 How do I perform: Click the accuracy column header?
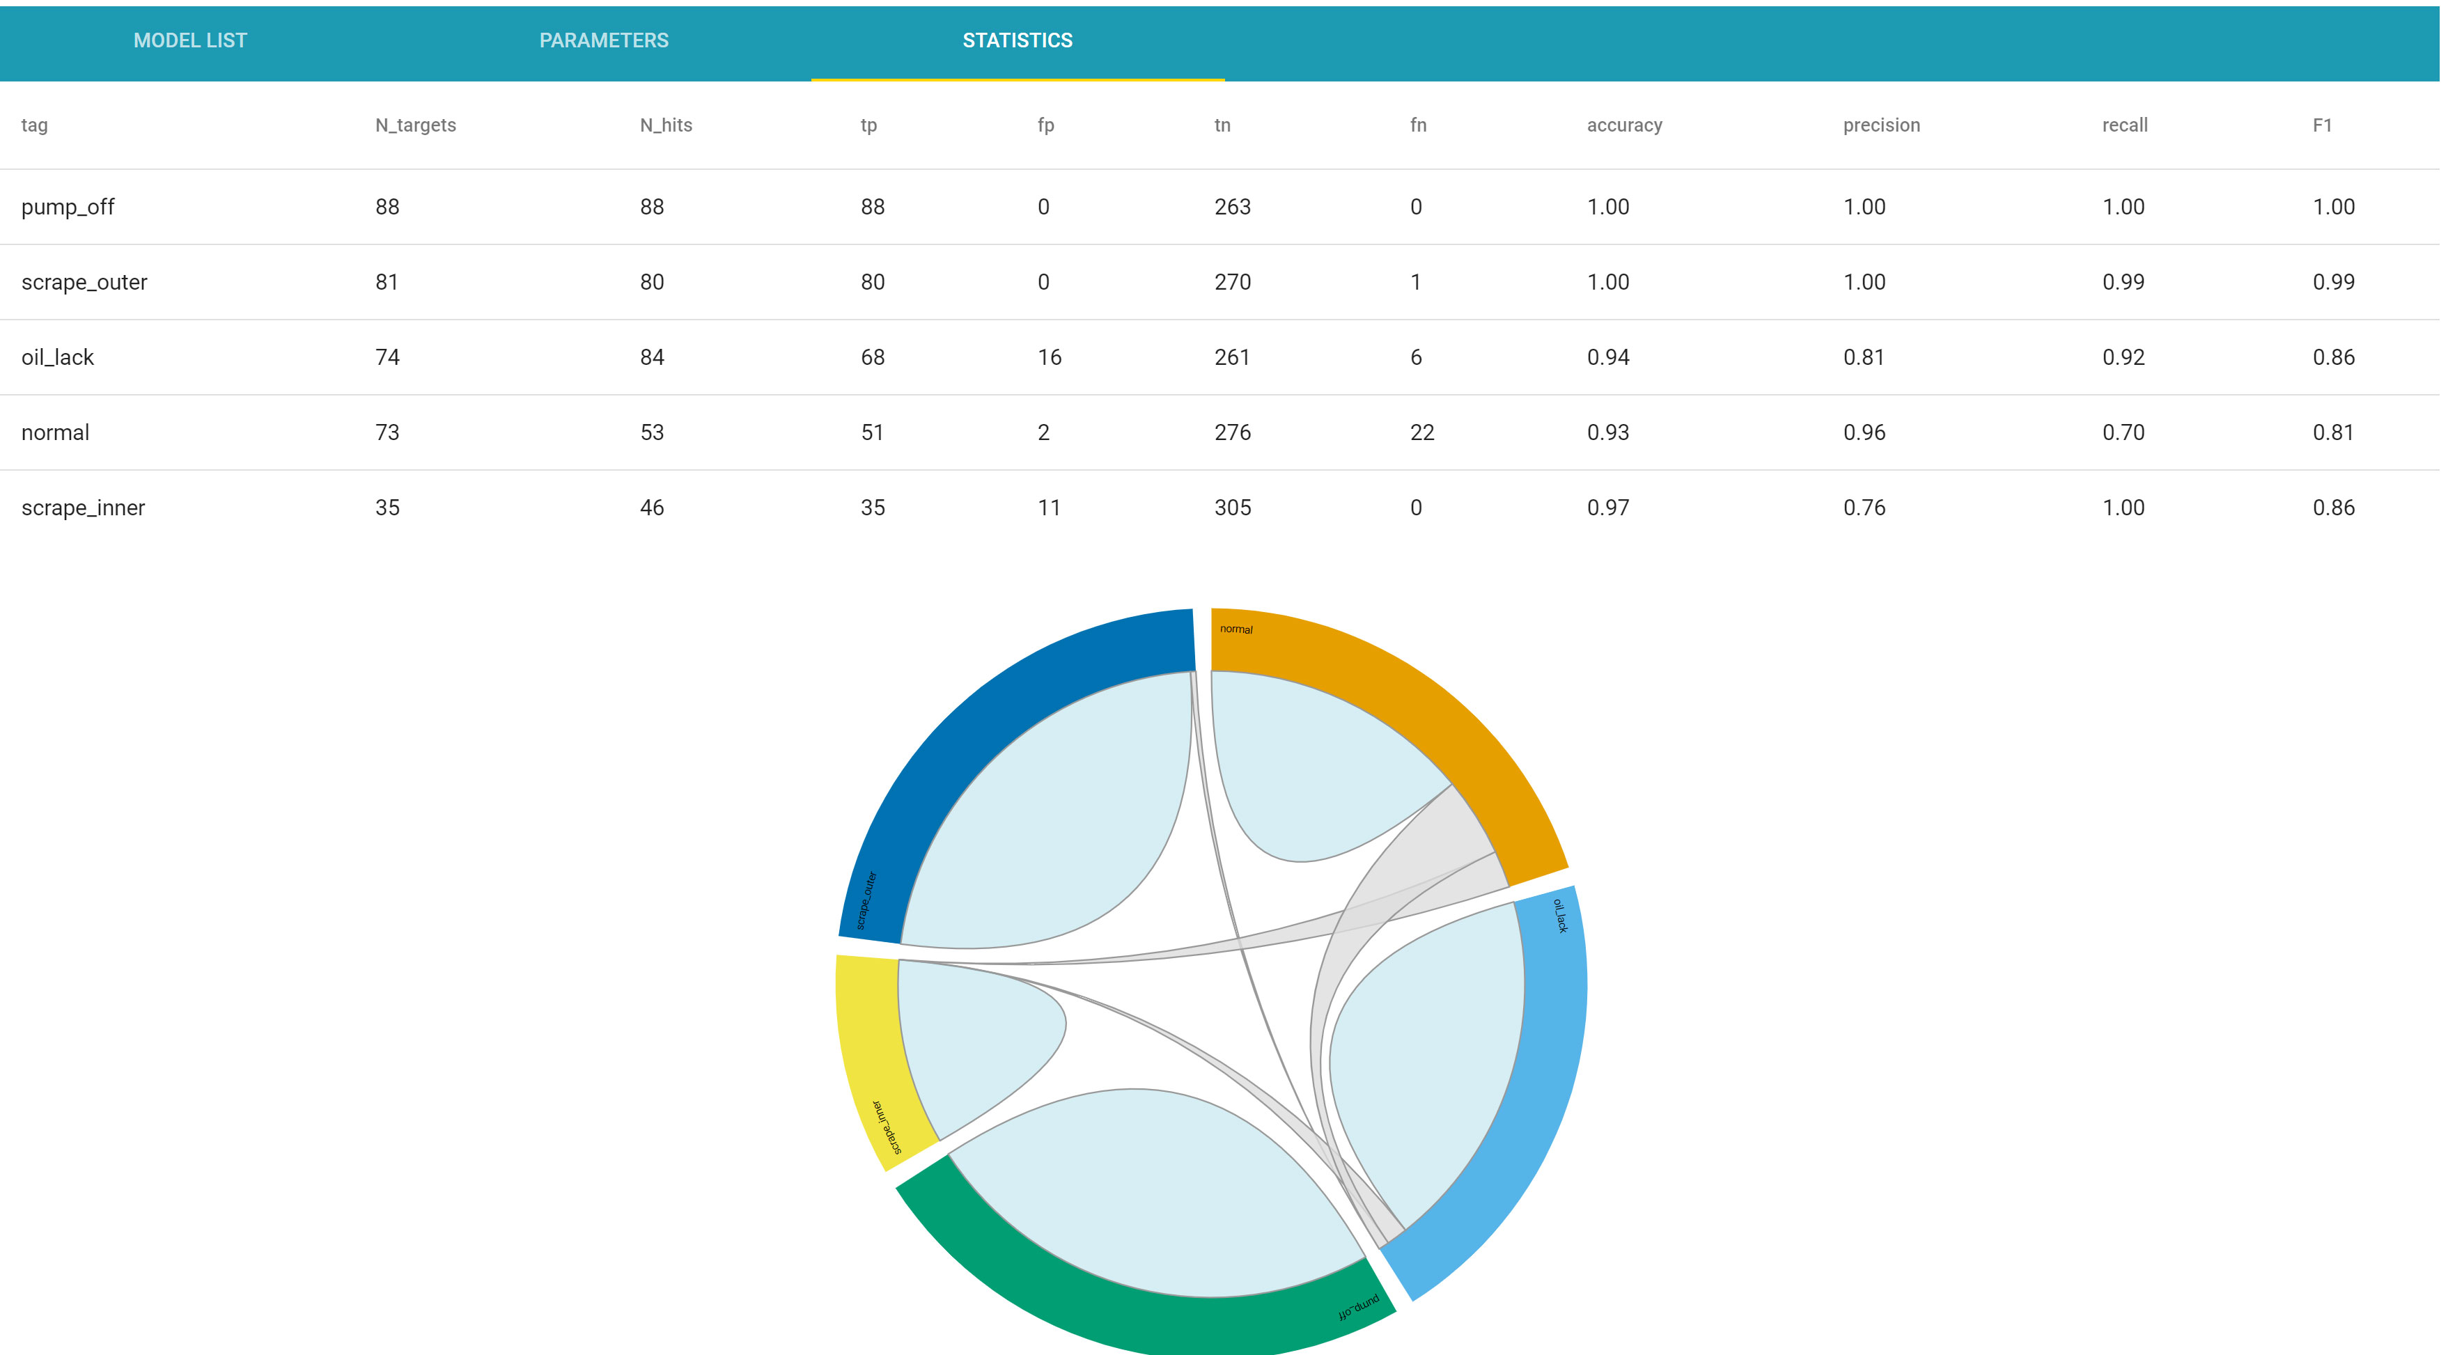click(1624, 125)
